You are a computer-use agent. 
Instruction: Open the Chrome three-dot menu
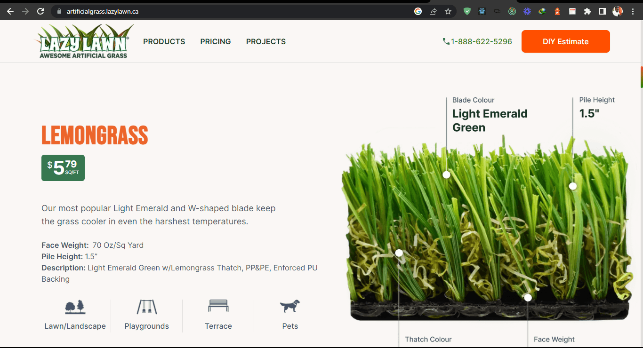pos(633,11)
